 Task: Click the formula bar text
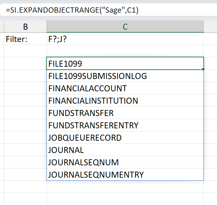(x=72, y=10)
